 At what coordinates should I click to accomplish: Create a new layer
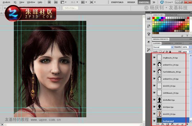tap(182, 124)
